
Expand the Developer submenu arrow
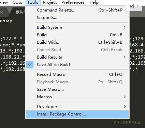coord(125,107)
